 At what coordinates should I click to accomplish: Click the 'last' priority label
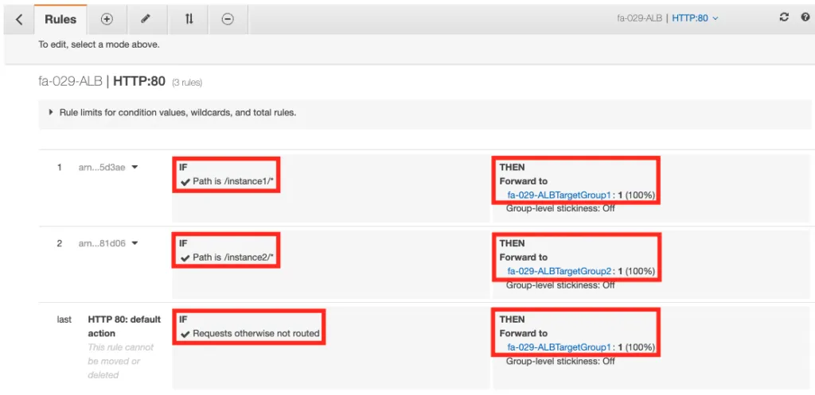[64, 319]
